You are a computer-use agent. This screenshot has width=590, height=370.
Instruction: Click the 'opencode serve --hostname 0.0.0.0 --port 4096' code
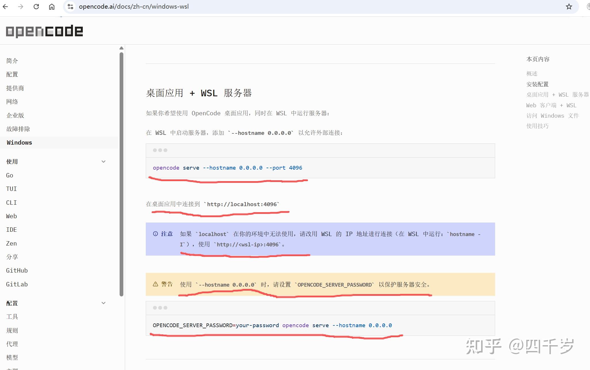[x=227, y=168]
